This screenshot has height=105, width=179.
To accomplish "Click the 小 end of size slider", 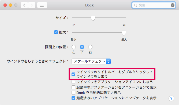I will [x=74, y=25].
